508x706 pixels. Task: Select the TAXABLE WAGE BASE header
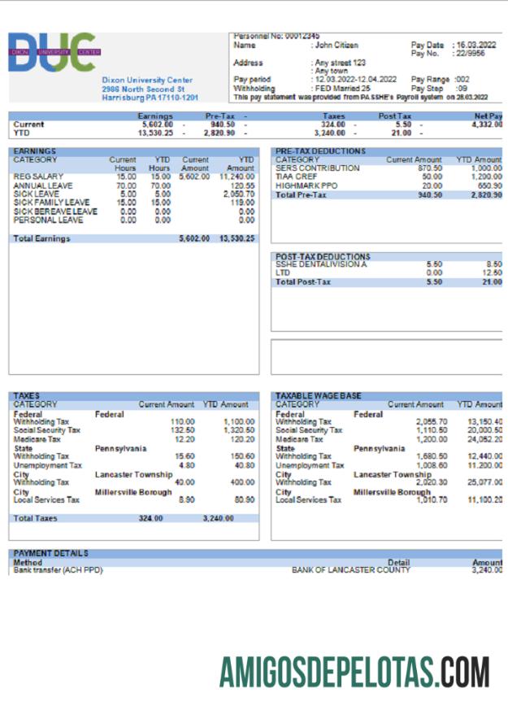[x=318, y=395]
